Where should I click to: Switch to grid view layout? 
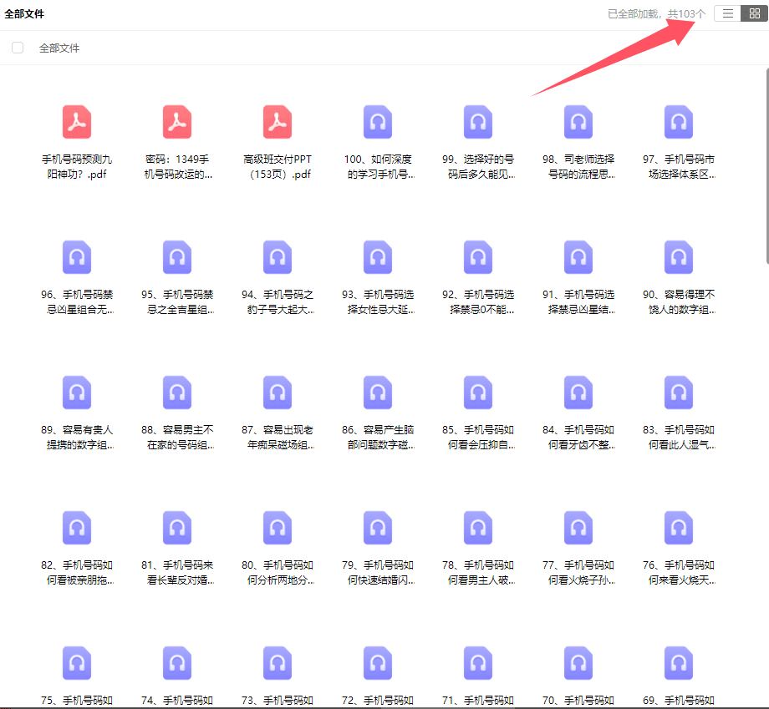[x=754, y=13]
